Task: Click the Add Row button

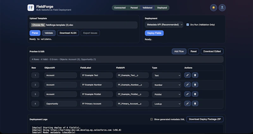Action: pyautogui.click(x=179, y=52)
